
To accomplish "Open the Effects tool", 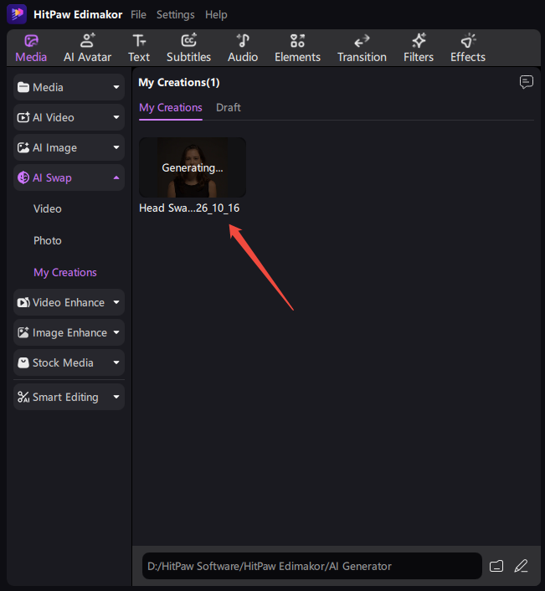I will pos(468,49).
